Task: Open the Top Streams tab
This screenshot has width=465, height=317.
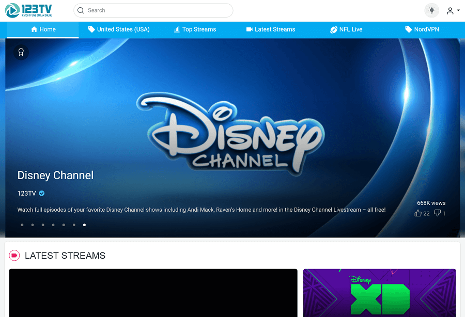Action: [195, 29]
